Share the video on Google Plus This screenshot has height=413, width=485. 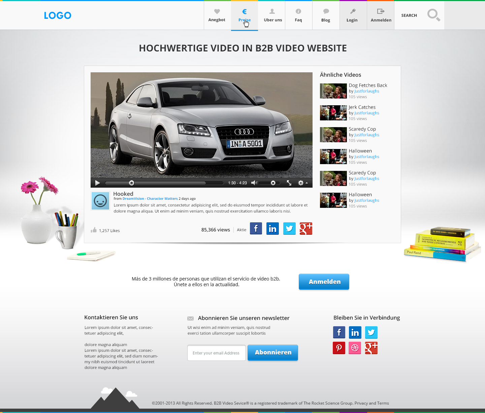[x=306, y=229]
